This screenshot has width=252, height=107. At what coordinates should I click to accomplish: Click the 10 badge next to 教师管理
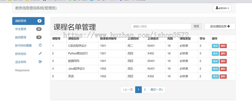tap(39, 37)
